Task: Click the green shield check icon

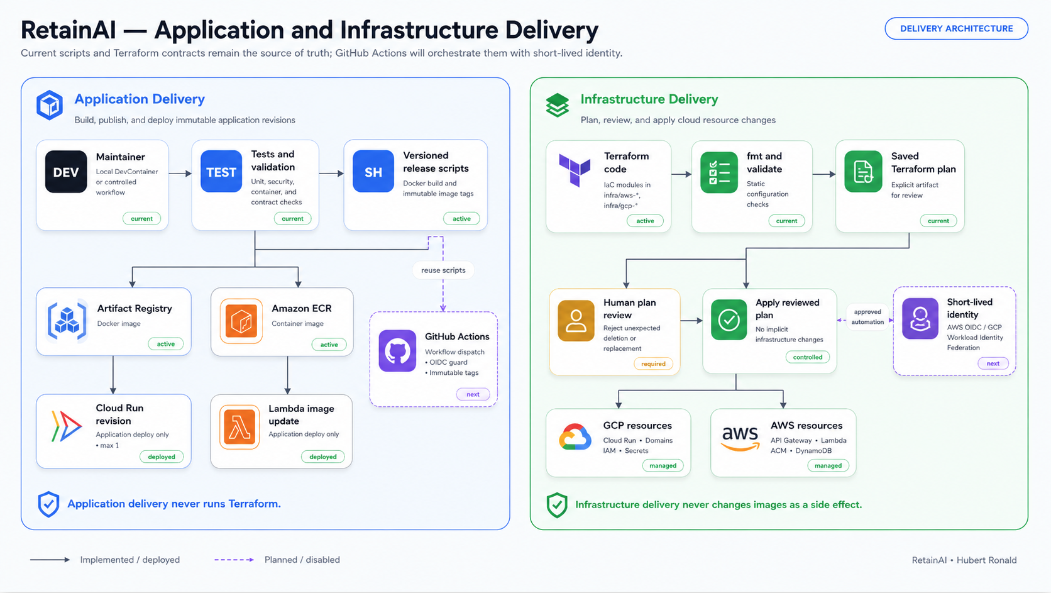Action: pyautogui.click(x=557, y=505)
